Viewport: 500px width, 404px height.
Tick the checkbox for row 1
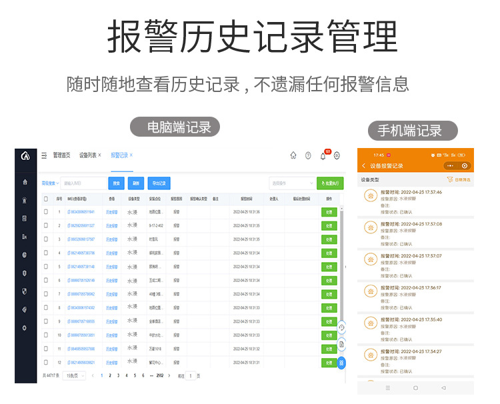(x=46, y=212)
